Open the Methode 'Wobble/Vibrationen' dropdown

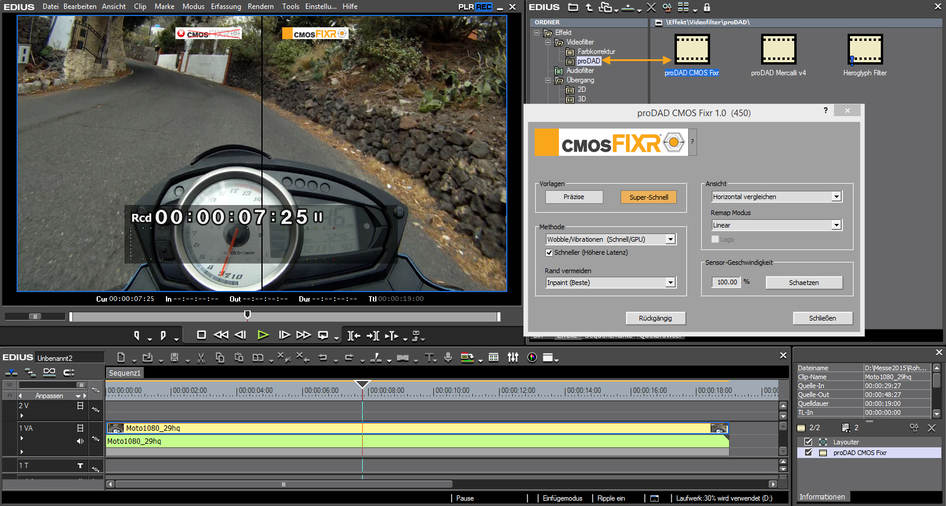click(x=611, y=239)
